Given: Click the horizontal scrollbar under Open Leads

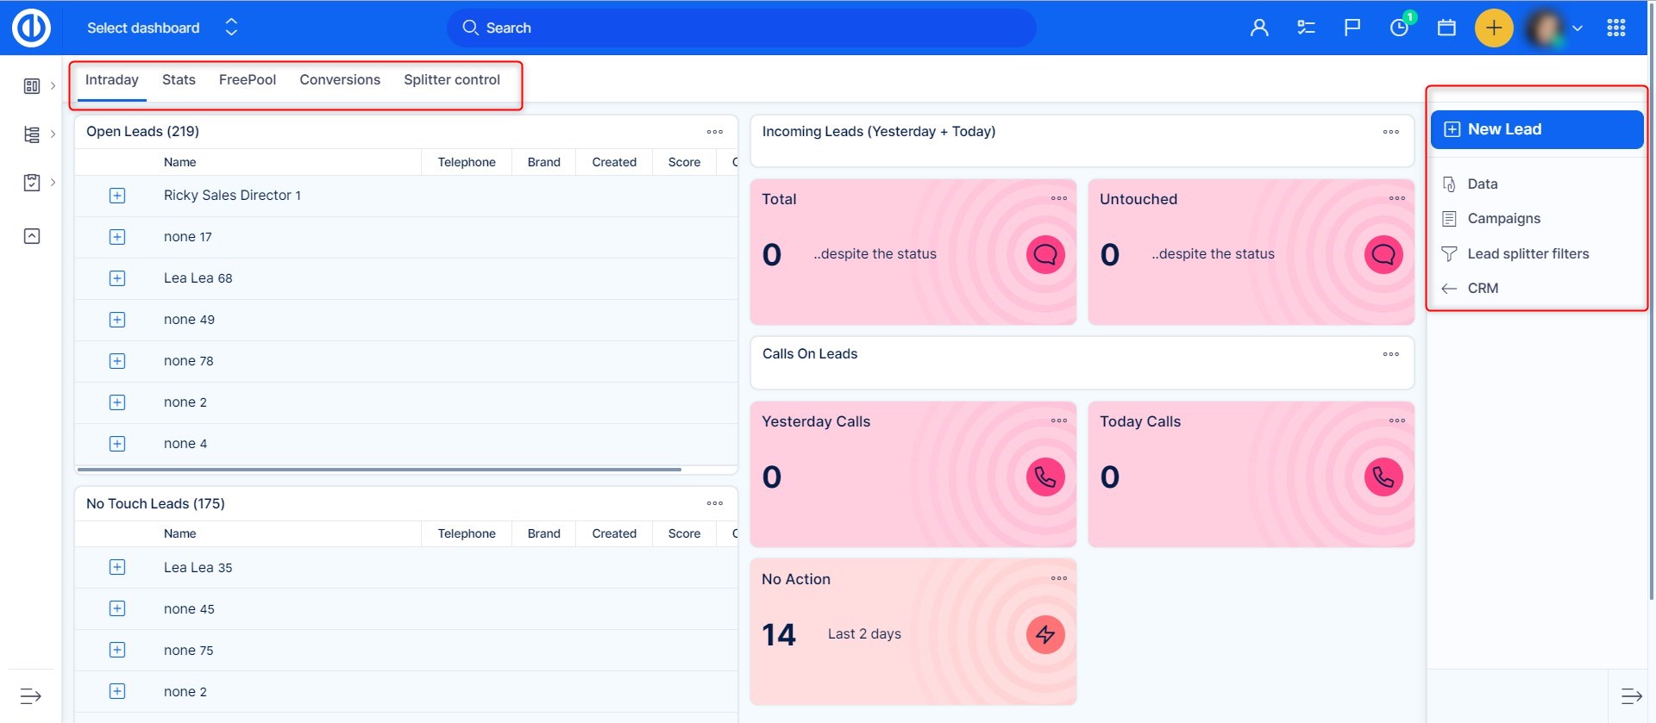Looking at the screenshot, I should [x=379, y=470].
